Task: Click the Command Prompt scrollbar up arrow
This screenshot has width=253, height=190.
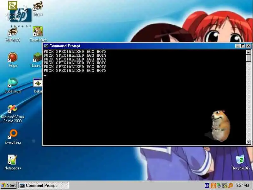Action: (x=249, y=52)
